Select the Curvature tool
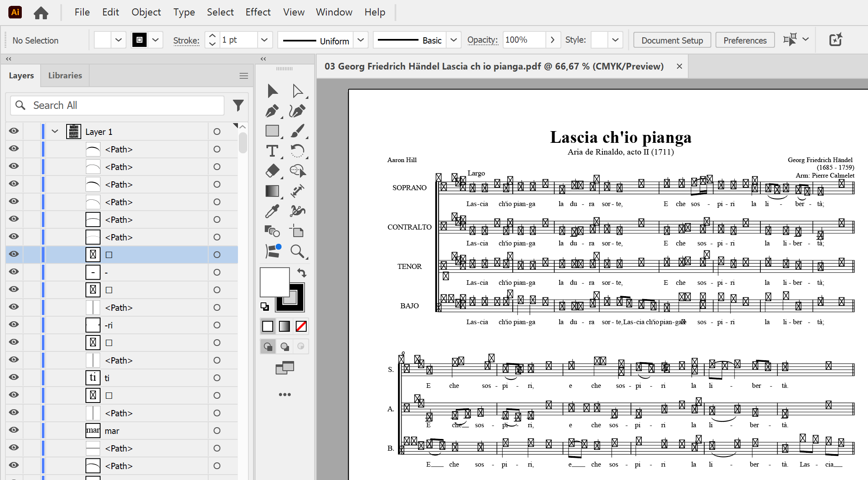The height and width of the screenshot is (480, 868). click(x=297, y=111)
